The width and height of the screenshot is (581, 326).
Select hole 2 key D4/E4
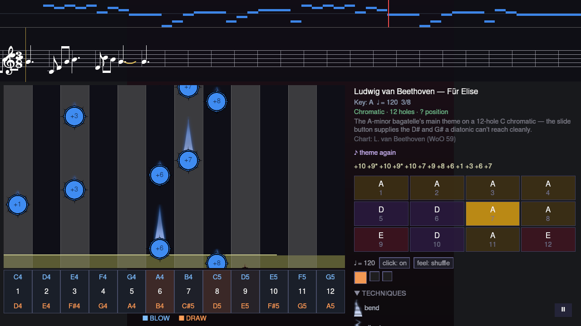coord(46,292)
